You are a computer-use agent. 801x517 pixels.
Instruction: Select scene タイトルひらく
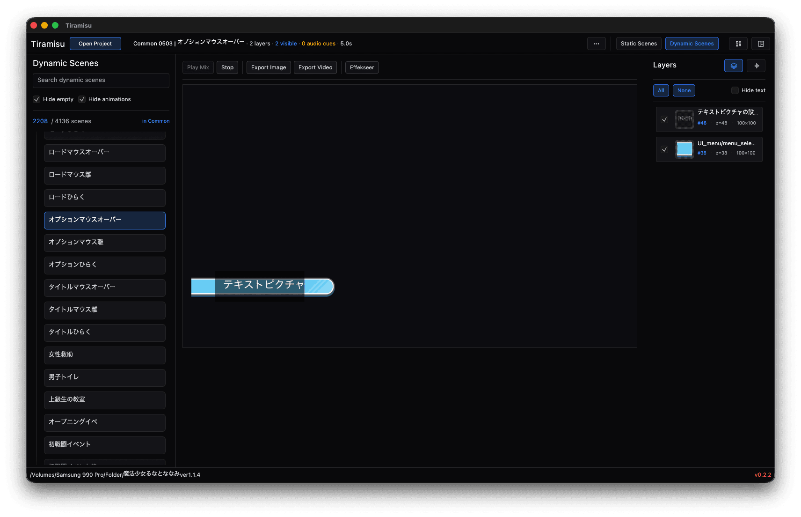click(x=105, y=333)
